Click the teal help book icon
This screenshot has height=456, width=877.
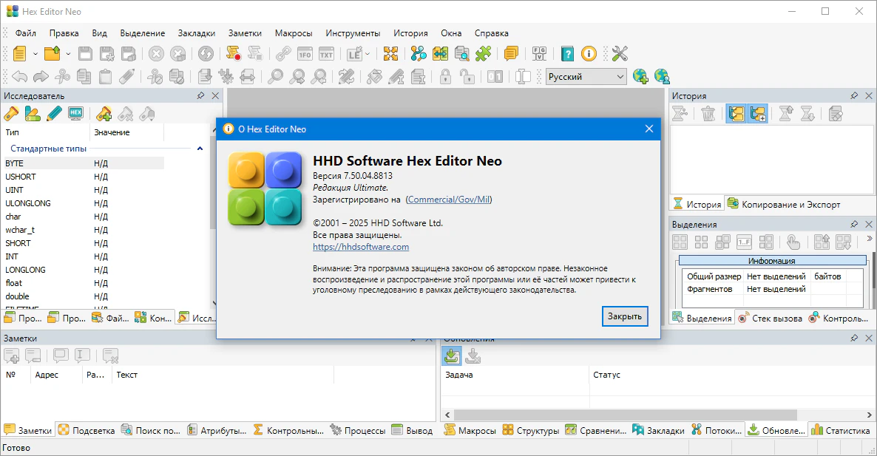567,53
